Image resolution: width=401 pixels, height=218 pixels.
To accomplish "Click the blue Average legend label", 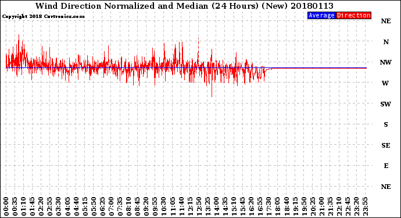I will tap(321, 16).
